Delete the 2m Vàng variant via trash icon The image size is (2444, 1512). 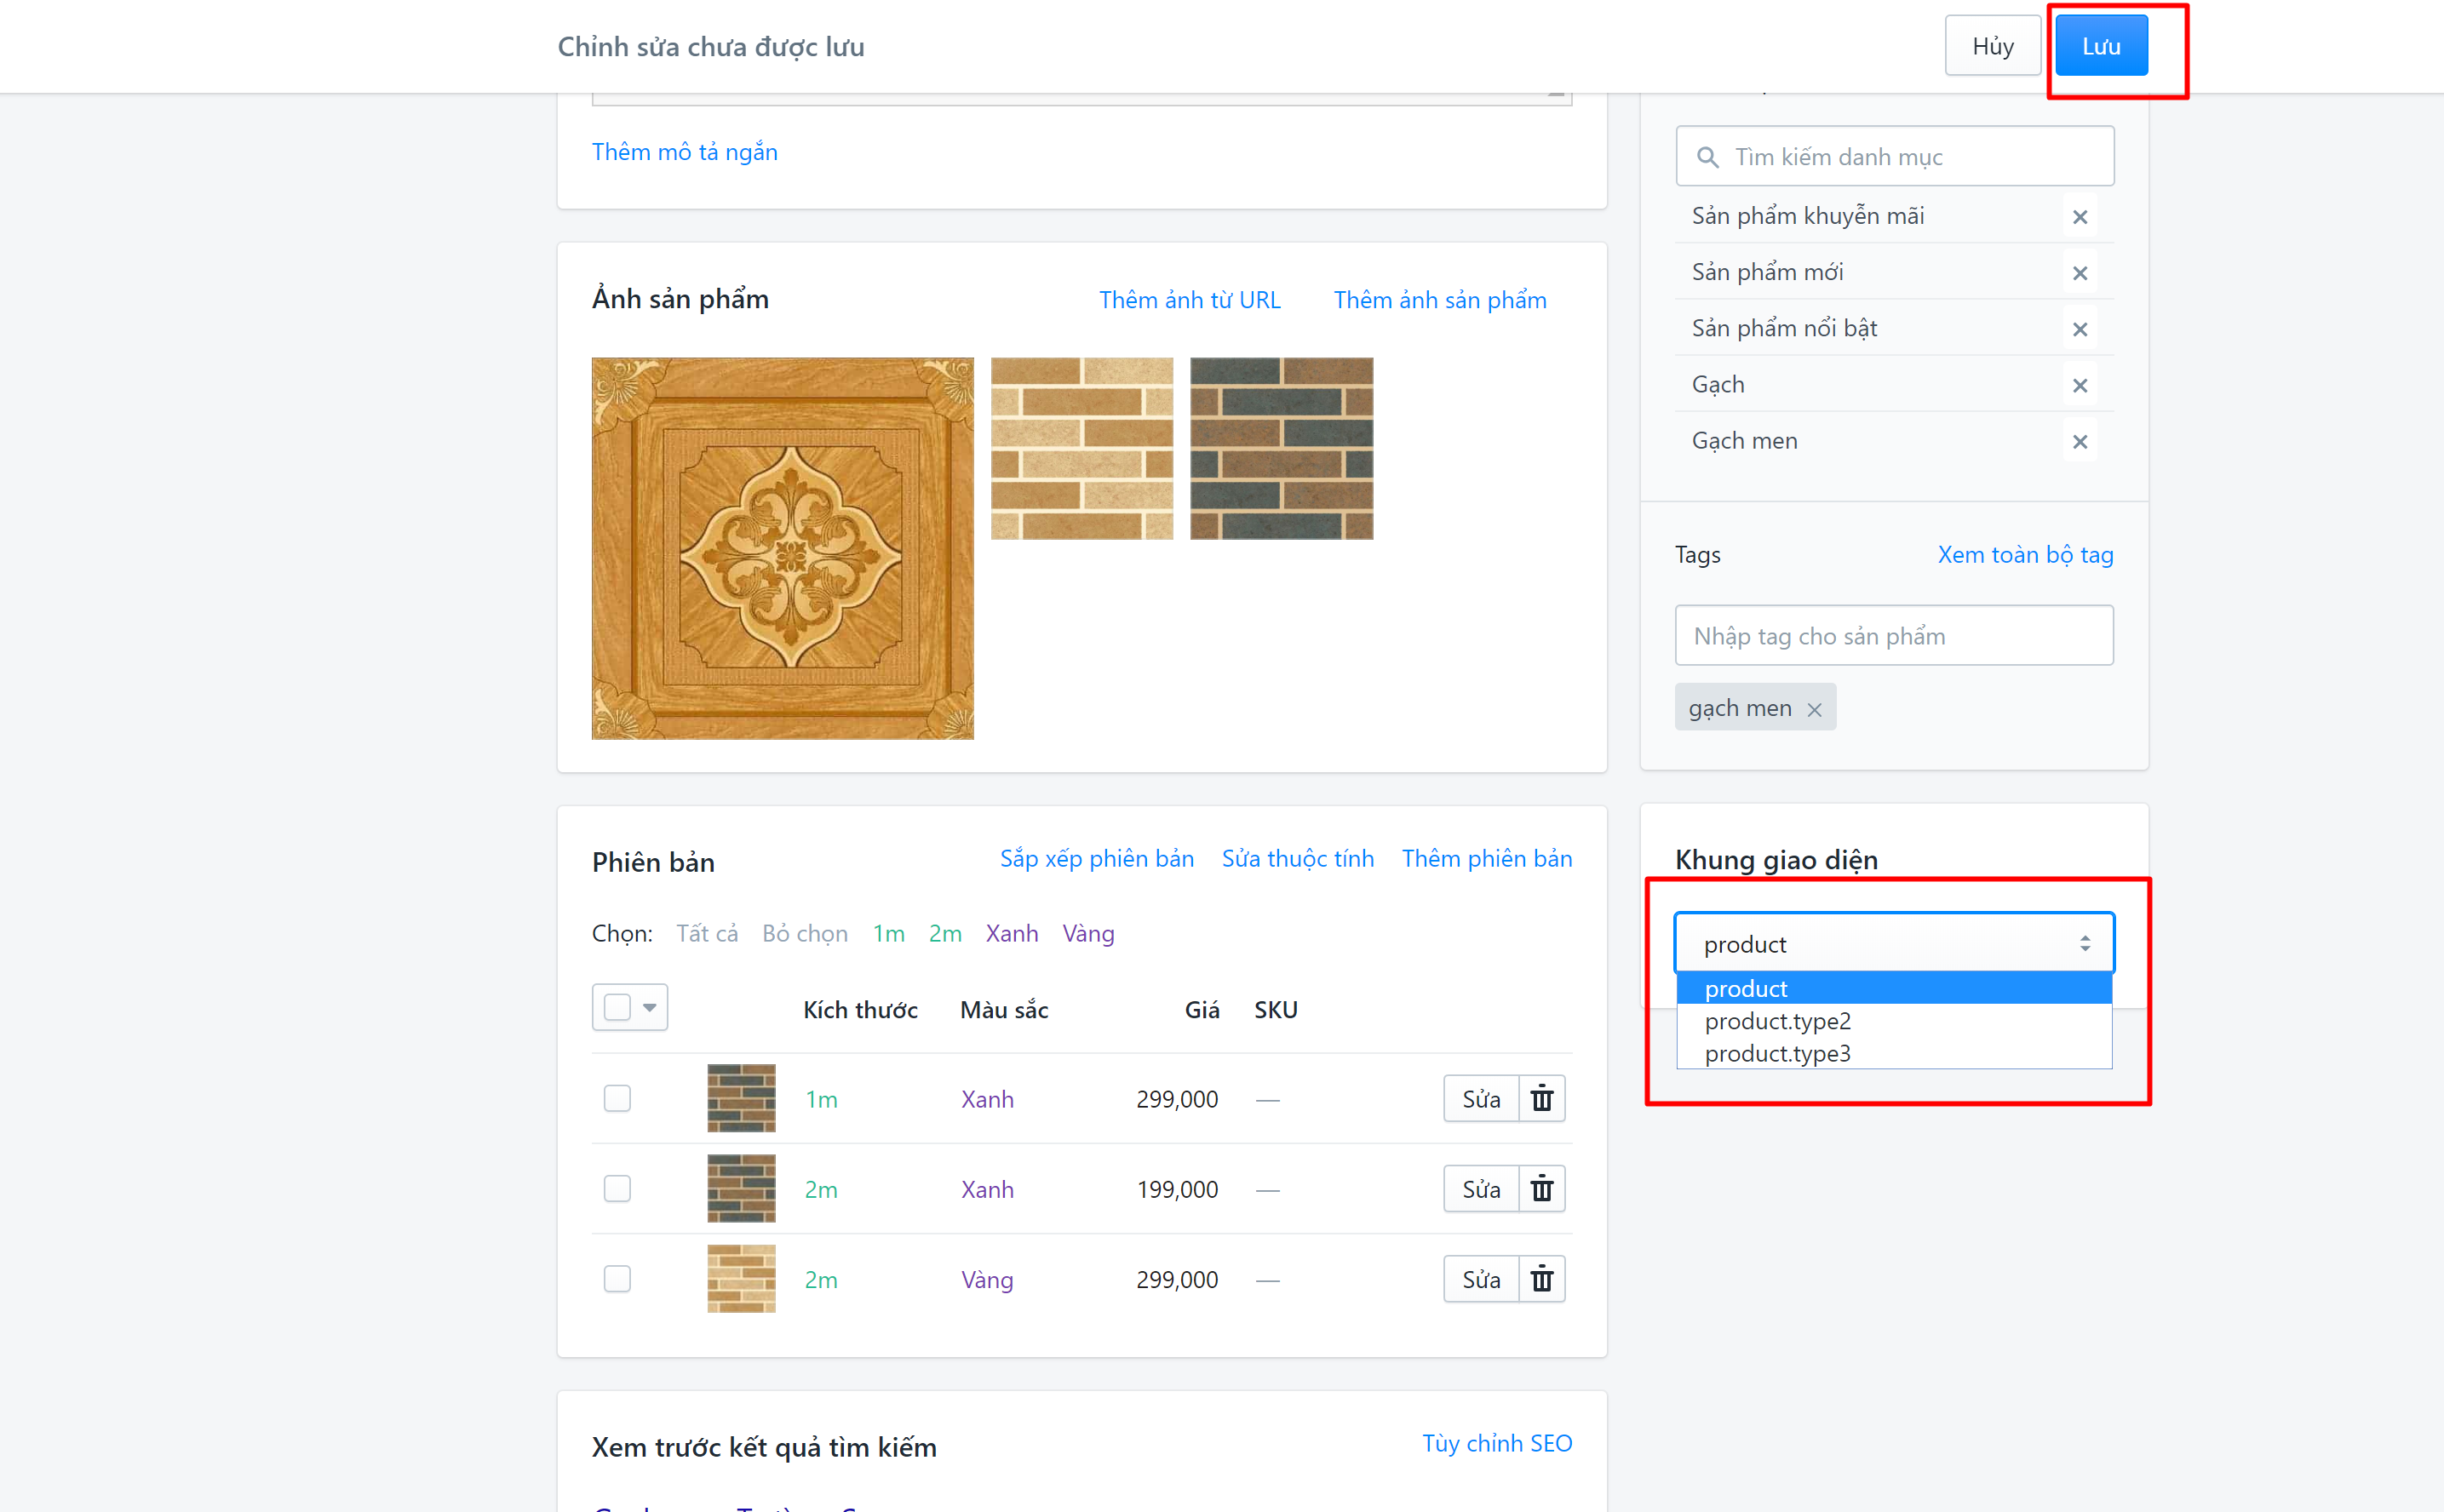1541,1279
